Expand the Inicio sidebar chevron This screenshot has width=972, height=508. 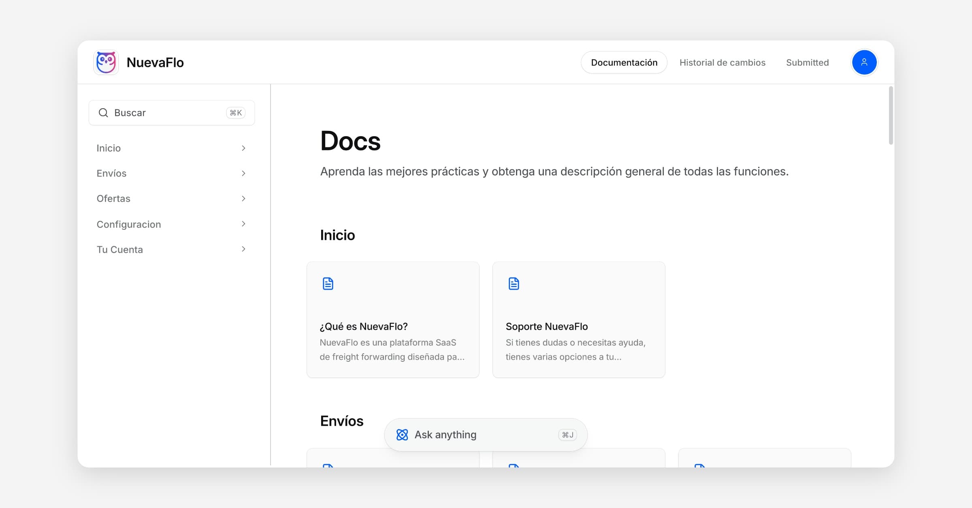click(243, 148)
